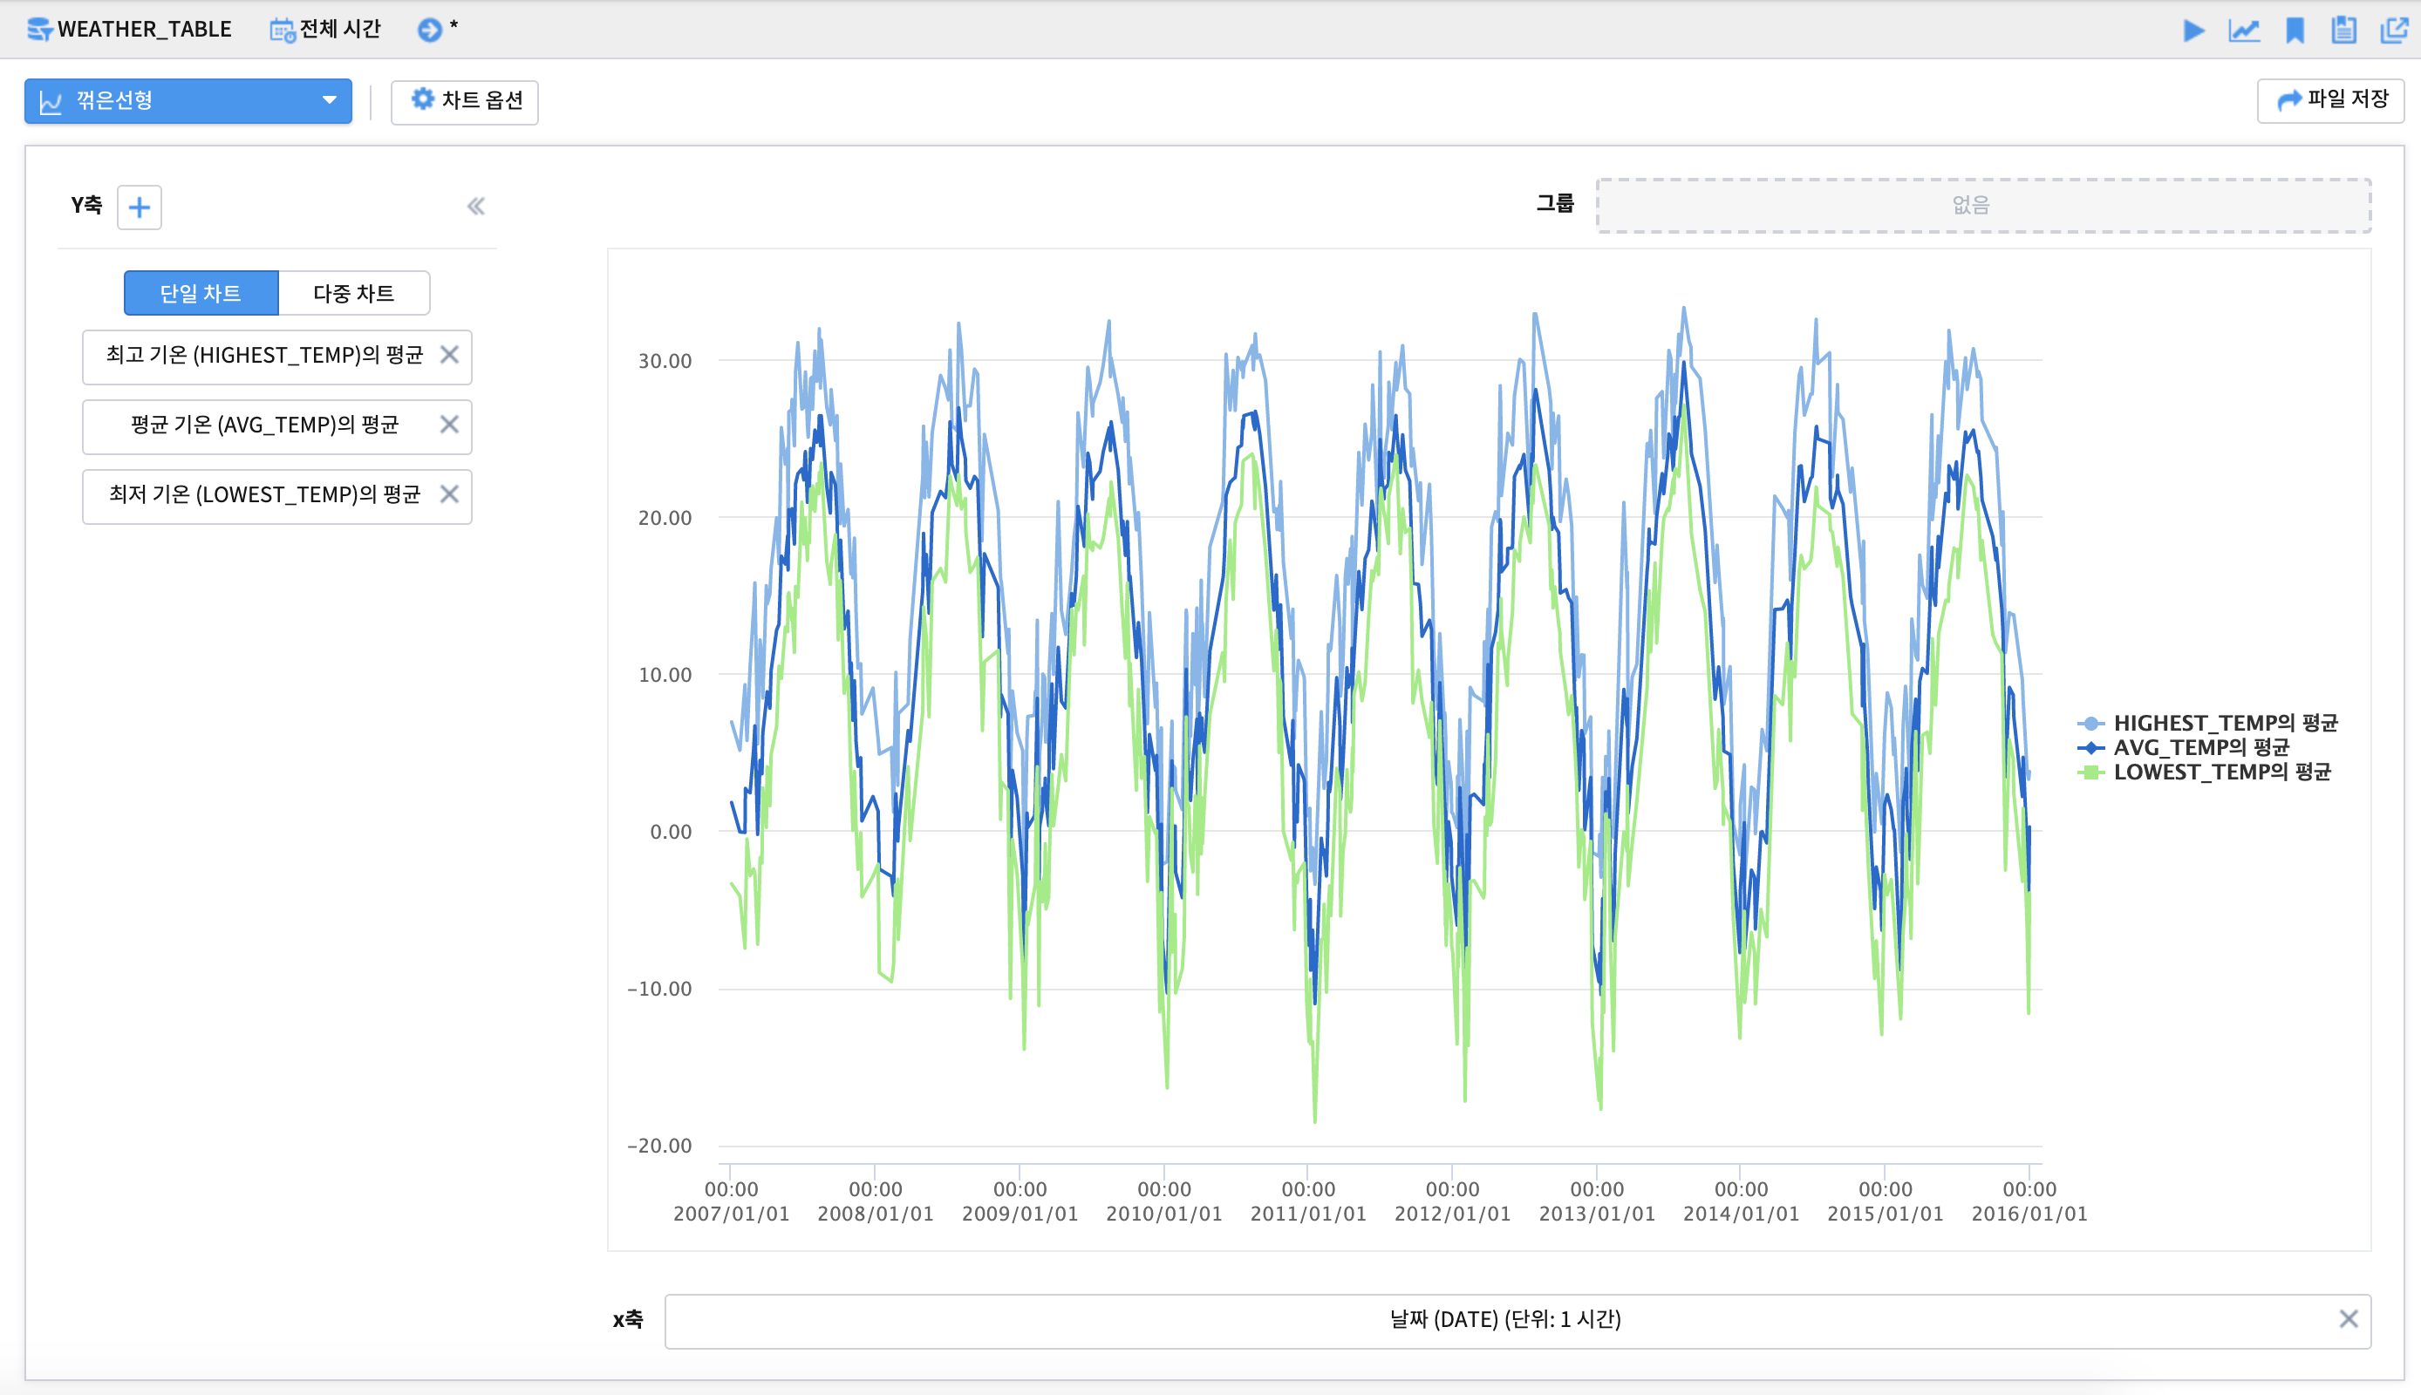Click the calendar icon next to 전체 시간

282,30
